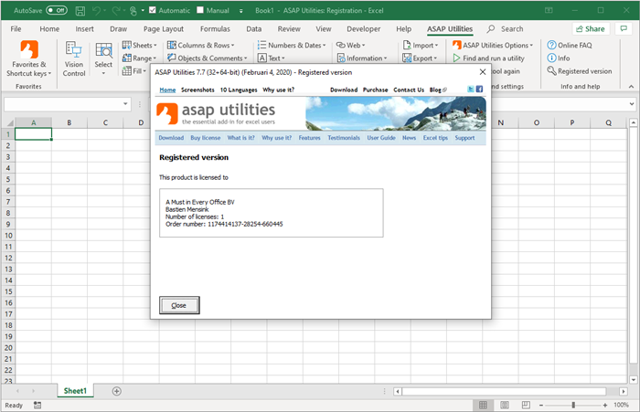The image size is (640, 412).
Task: Click Select All corner triangle
Action: point(10,122)
